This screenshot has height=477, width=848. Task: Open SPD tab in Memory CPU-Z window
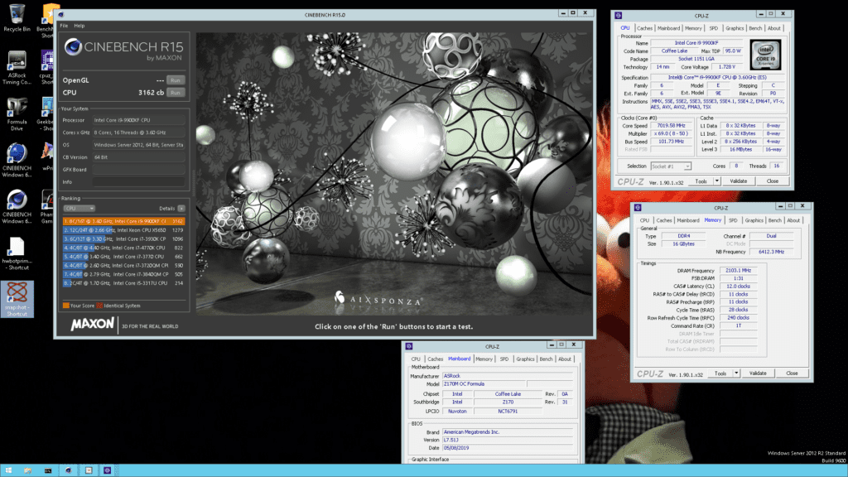click(733, 220)
